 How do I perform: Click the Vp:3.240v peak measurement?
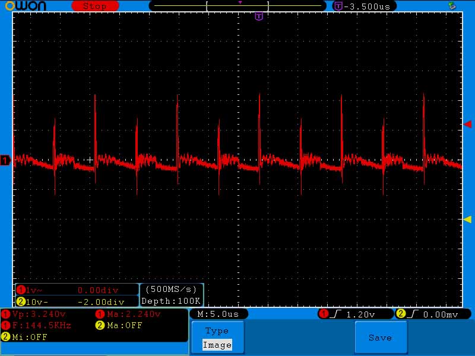coord(34,314)
